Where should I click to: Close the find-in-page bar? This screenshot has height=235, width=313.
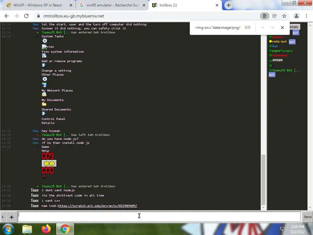(x=282, y=28)
